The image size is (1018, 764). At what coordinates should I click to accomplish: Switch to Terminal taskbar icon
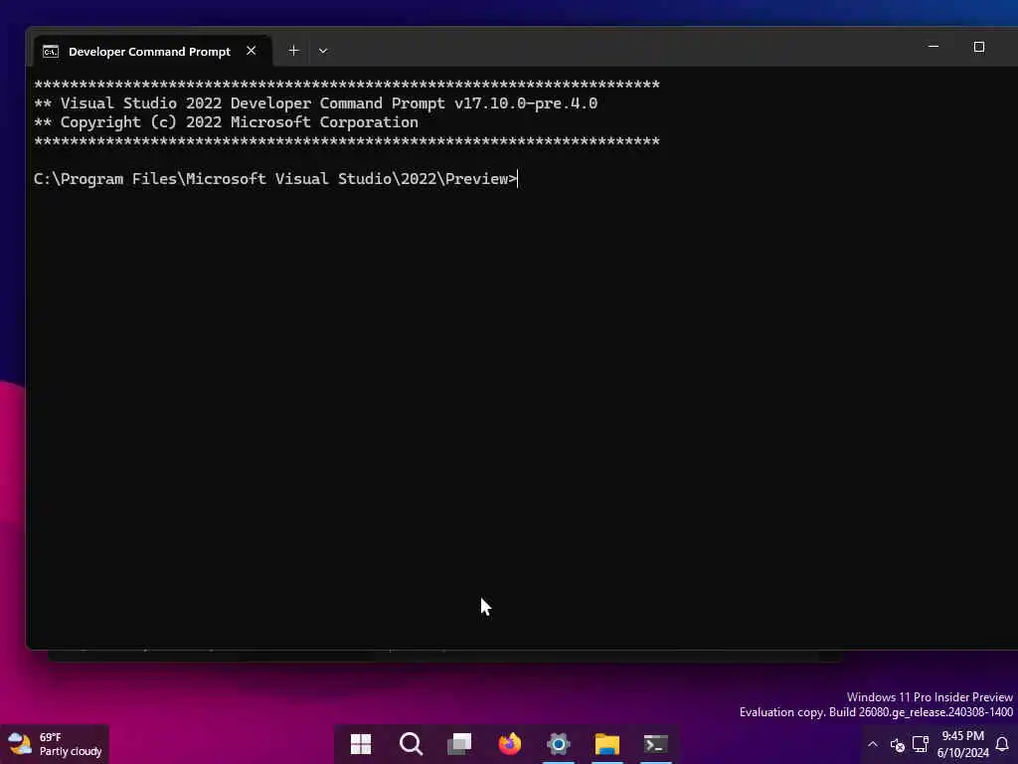pos(656,744)
